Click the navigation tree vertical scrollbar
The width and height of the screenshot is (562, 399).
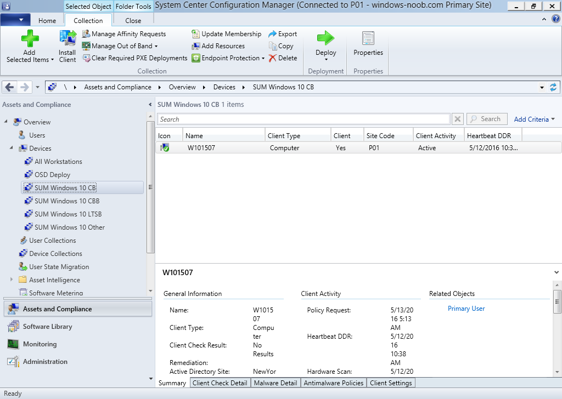(x=150, y=187)
